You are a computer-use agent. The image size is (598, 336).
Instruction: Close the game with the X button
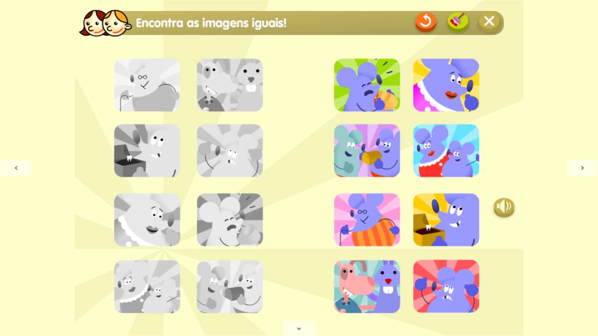(x=489, y=22)
